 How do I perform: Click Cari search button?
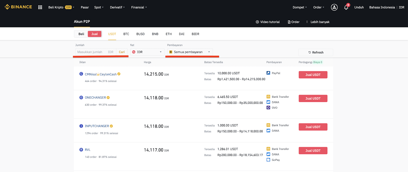[x=122, y=52]
